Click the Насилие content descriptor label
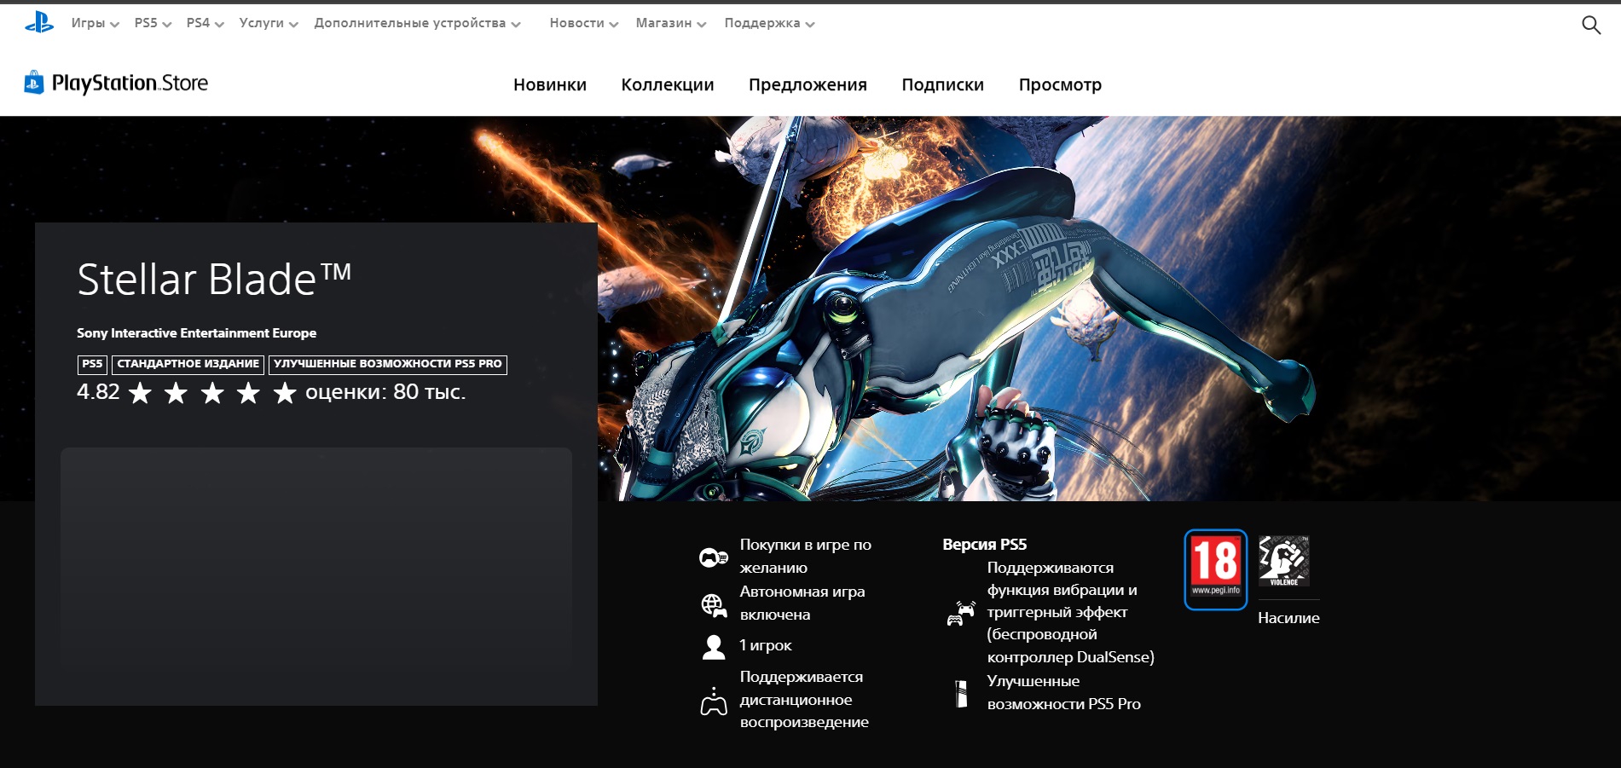The height and width of the screenshot is (768, 1621). [x=1288, y=618]
